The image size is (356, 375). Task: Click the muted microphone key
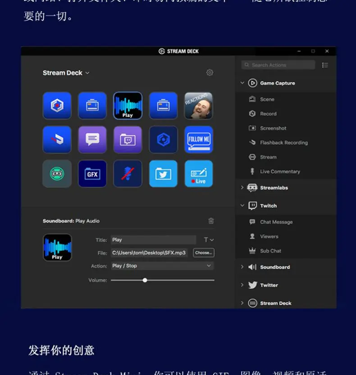128,174
